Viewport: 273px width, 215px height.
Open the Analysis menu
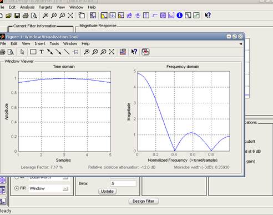pos(27,7)
